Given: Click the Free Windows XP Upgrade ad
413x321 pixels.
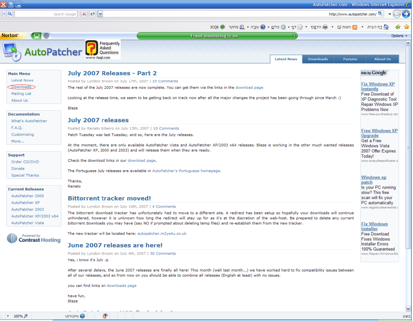Looking at the screenshot, I should click(379, 133).
